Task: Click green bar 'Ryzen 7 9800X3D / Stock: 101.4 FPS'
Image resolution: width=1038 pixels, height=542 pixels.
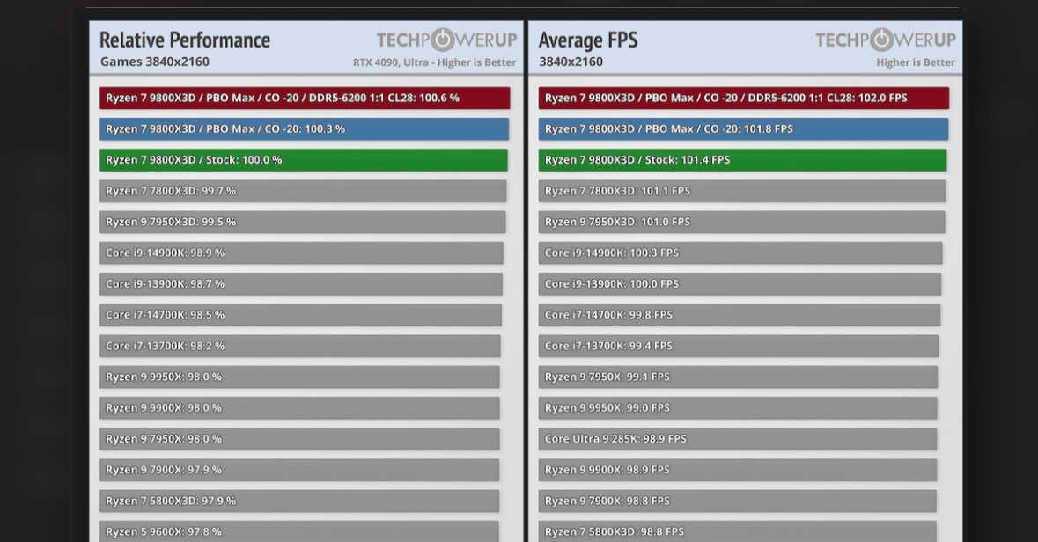Action: point(742,160)
